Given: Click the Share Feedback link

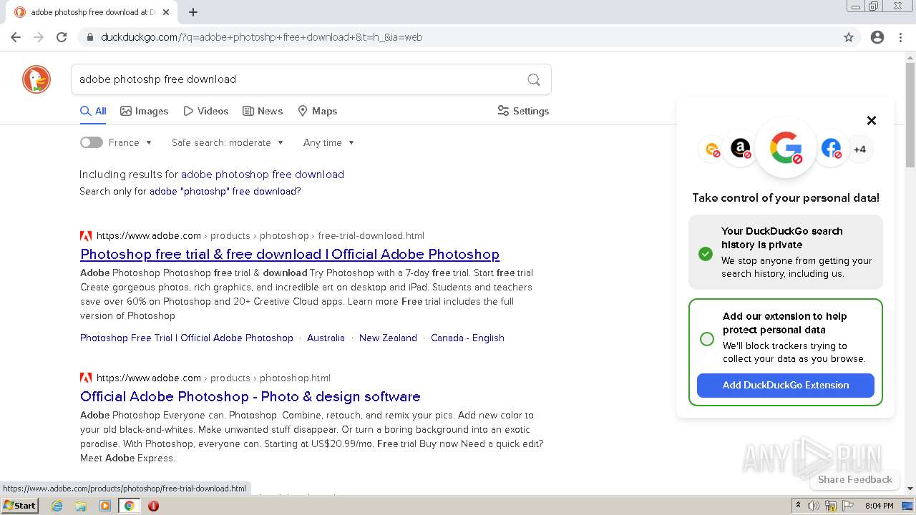Looking at the screenshot, I should [x=855, y=479].
